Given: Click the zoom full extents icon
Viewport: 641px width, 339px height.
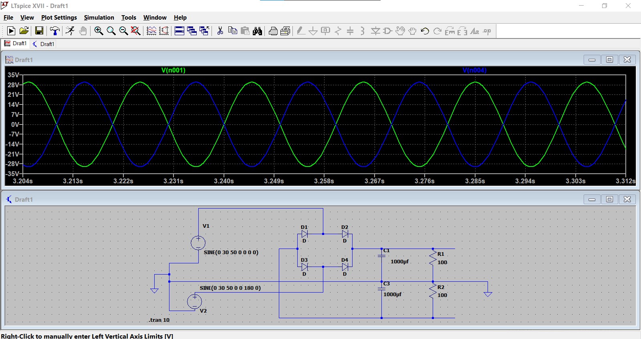Looking at the screenshot, I should tap(136, 31).
